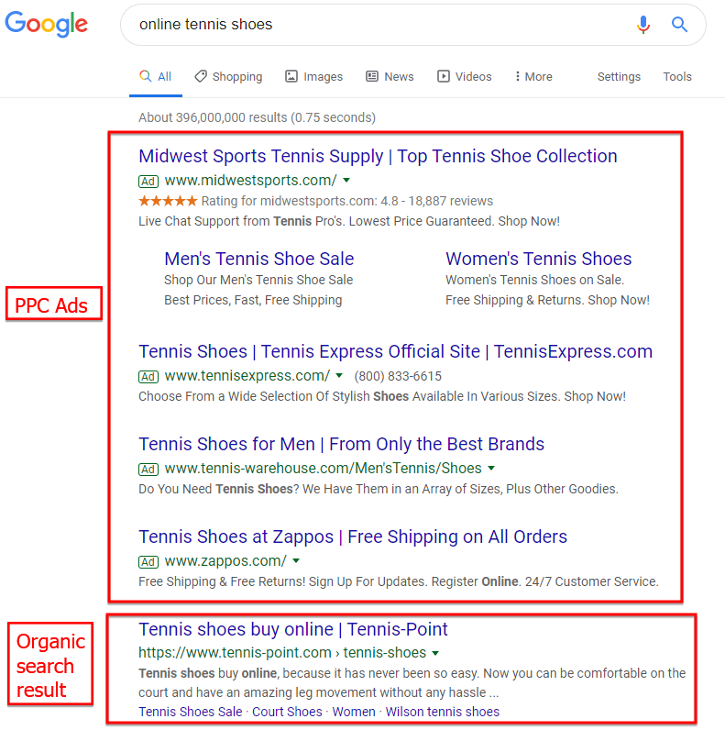
Task: Click 'Women's Tennis Shoes on Sale.' text
Action: coord(535,280)
